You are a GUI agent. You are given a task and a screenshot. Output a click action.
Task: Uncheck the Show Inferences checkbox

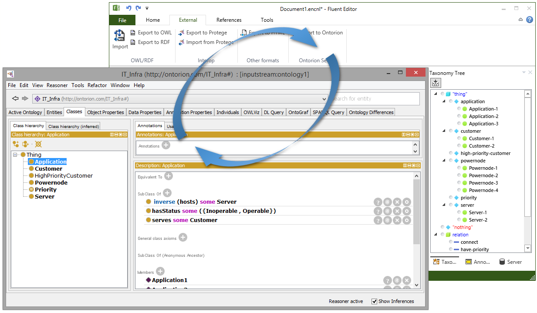374,301
